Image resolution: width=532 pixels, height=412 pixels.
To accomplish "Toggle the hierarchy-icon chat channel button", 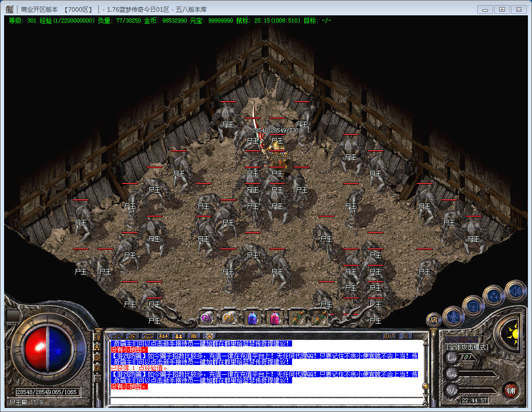I will [x=97, y=348].
